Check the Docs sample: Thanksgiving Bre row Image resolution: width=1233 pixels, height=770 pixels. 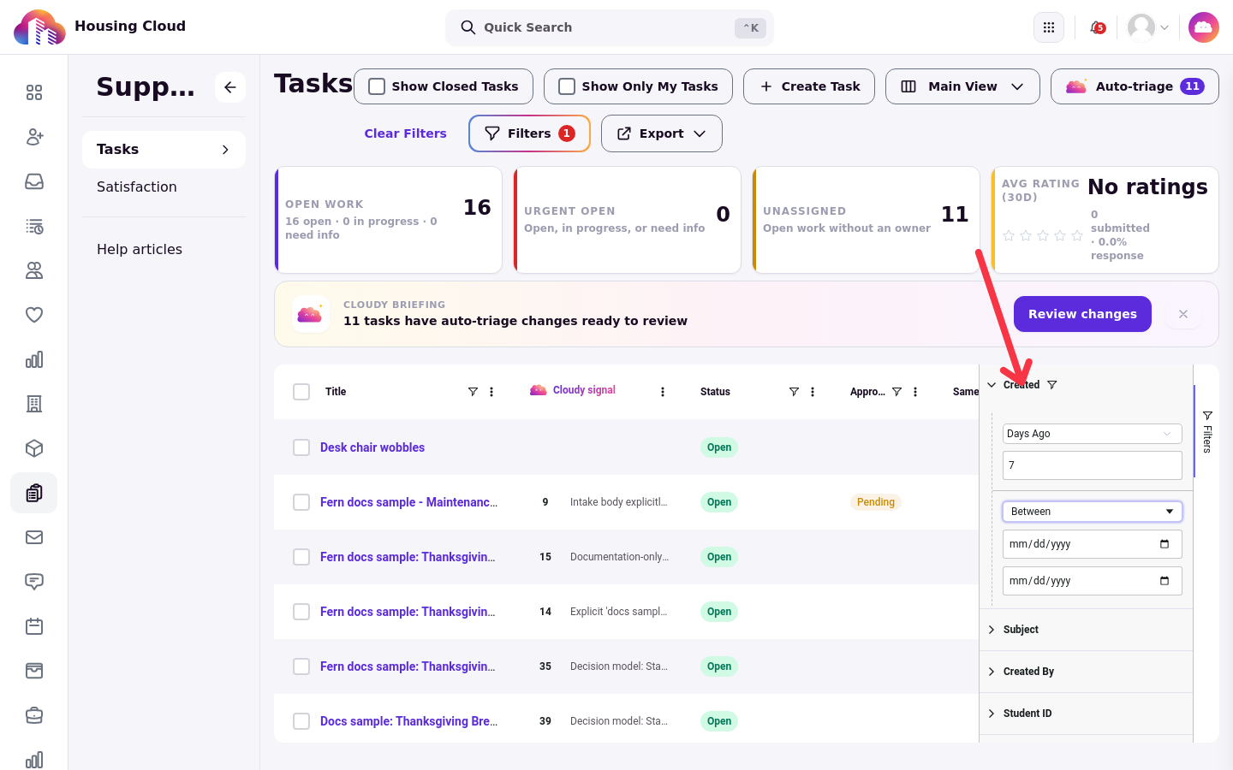[x=301, y=721]
